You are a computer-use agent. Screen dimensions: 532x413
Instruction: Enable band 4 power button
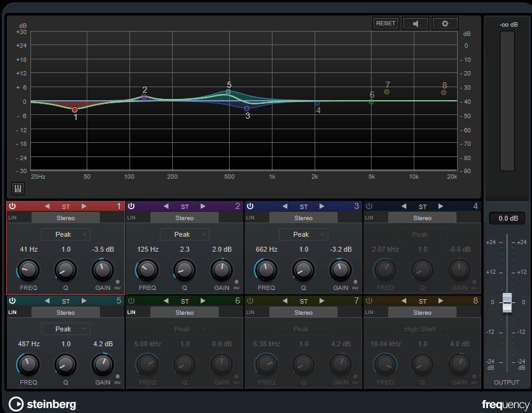[x=369, y=206]
